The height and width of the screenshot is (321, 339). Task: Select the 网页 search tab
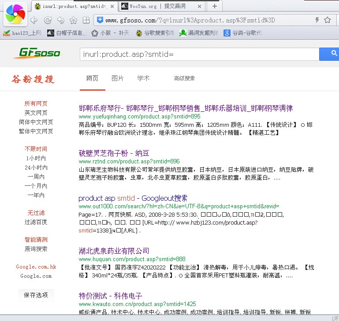pyautogui.click(x=92, y=78)
